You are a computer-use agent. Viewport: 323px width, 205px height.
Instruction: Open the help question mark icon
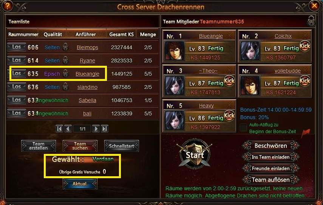pos(7,6)
